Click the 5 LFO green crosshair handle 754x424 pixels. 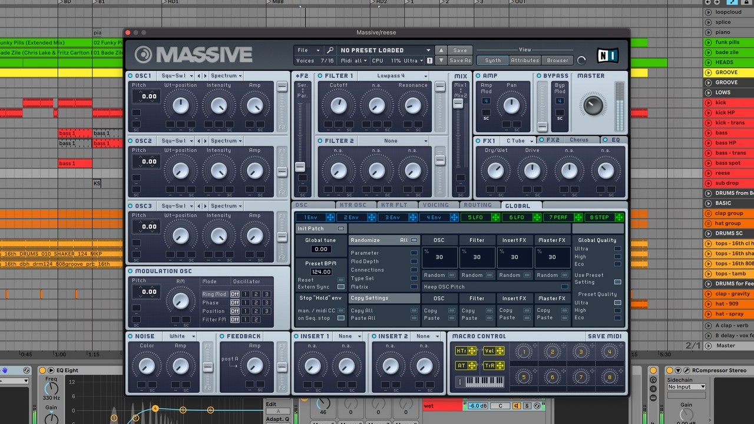[x=495, y=217]
